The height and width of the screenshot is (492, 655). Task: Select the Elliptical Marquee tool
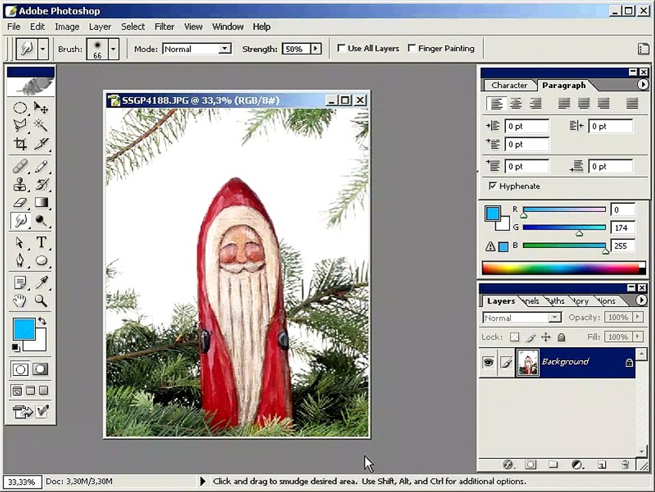[x=20, y=108]
